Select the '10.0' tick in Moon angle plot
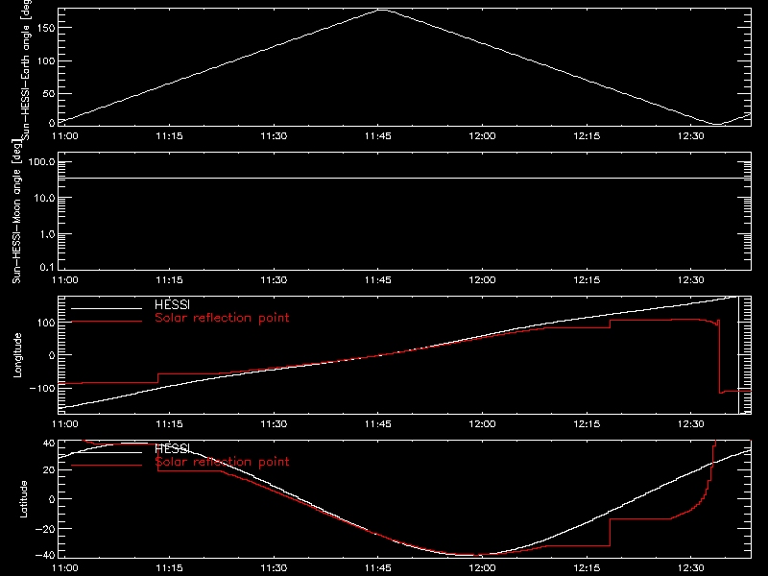 (x=44, y=198)
